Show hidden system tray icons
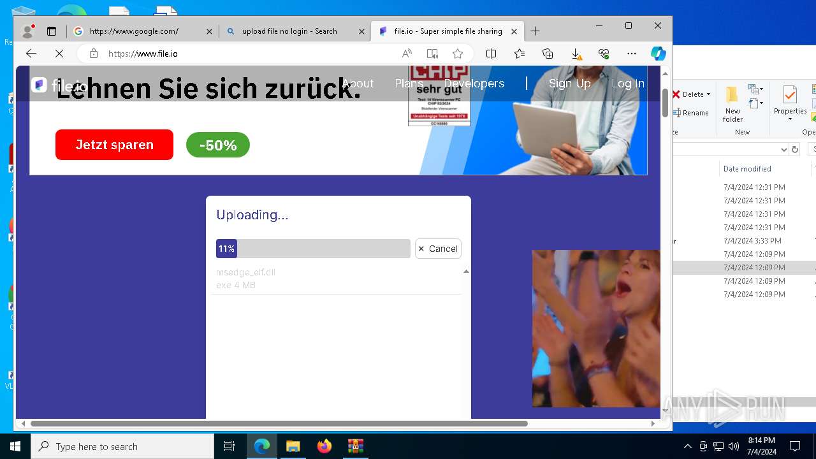The height and width of the screenshot is (459, 816). [x=687, y=446]
